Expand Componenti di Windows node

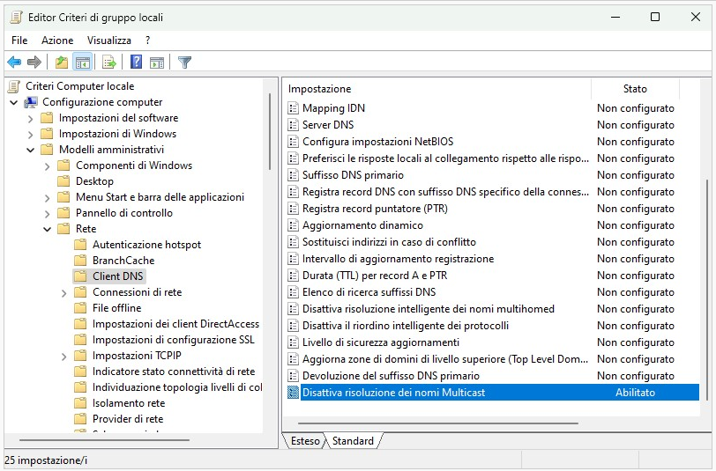point(47,166)
